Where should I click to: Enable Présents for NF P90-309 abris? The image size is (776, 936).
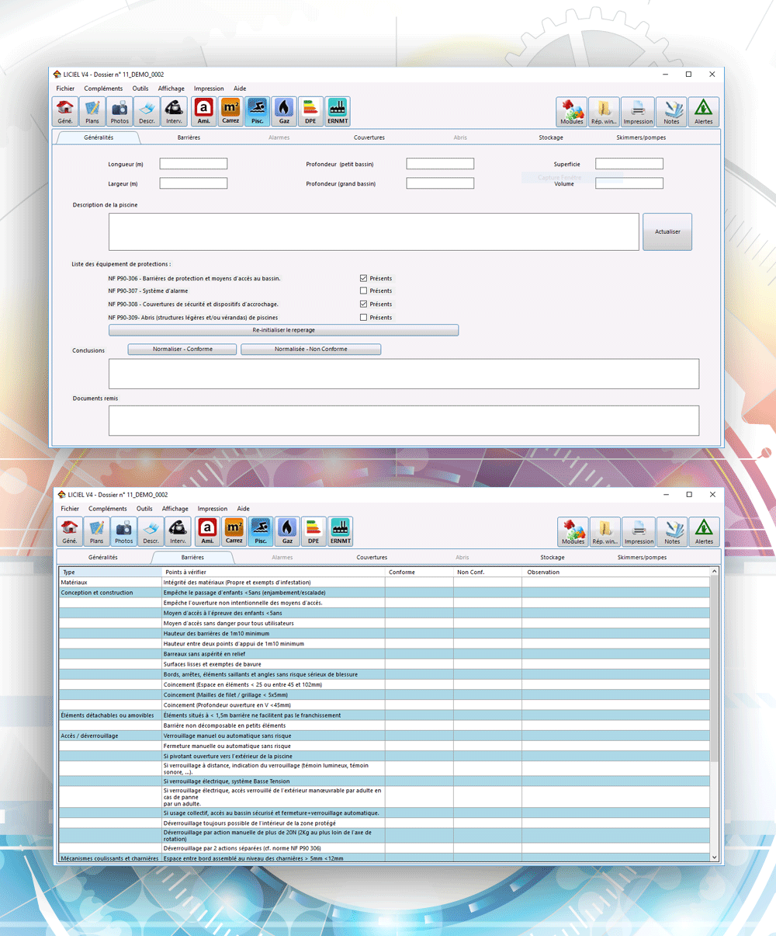363,318
